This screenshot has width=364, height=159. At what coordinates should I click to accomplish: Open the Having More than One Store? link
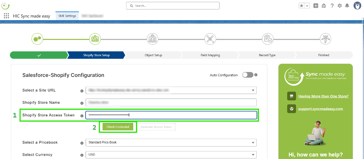[x=323, y=96]
